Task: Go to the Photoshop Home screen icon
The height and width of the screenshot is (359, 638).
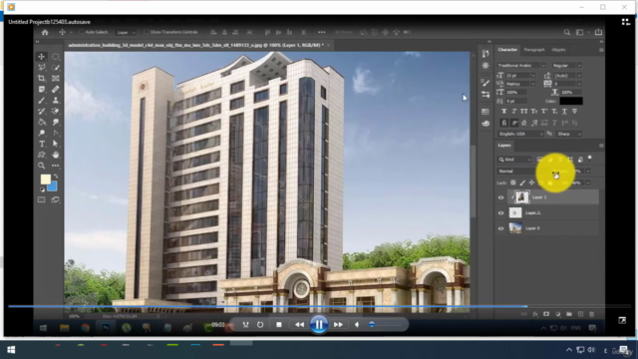Action: pos(45,32)
